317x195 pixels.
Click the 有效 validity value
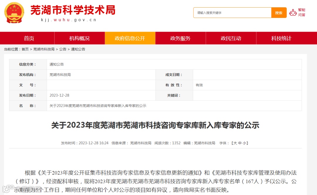point(199,85)
